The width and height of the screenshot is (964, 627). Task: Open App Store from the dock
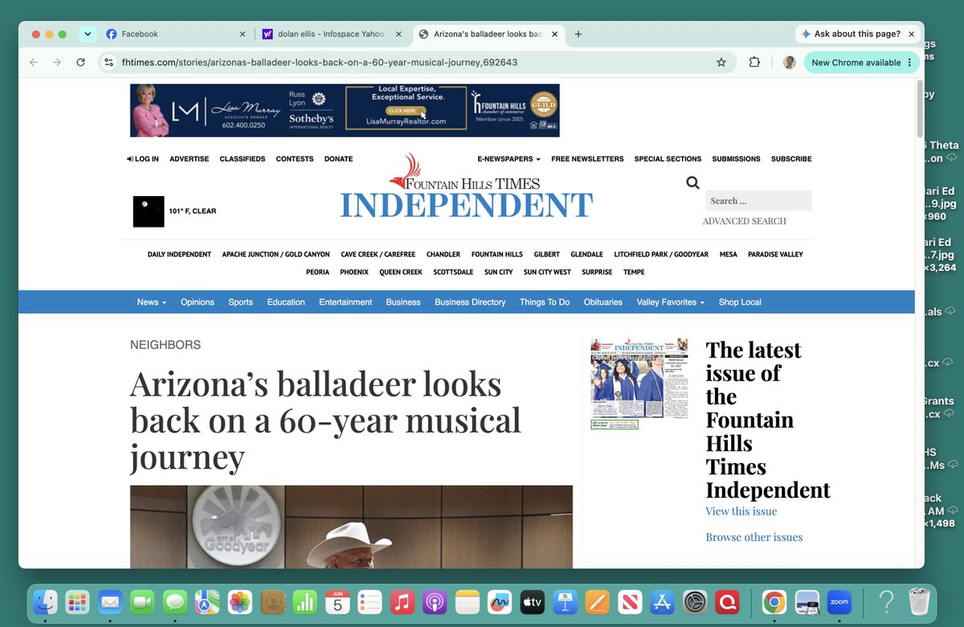coord(662,601)
